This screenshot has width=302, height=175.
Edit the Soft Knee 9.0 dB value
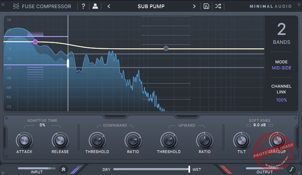coord(259,125)
